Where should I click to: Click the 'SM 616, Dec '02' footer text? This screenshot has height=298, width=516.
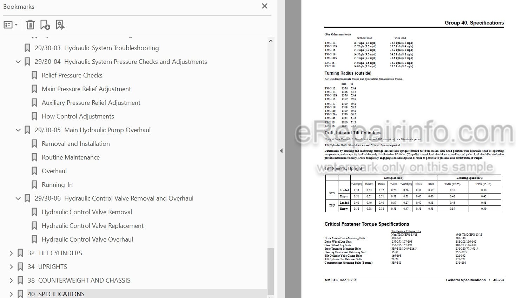click(x=340, y=280)
